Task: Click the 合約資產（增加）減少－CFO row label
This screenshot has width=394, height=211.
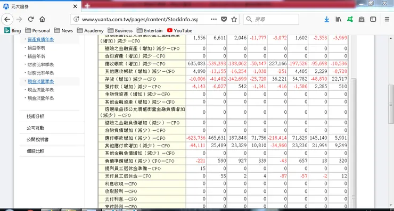Action: tap(135, 56)
